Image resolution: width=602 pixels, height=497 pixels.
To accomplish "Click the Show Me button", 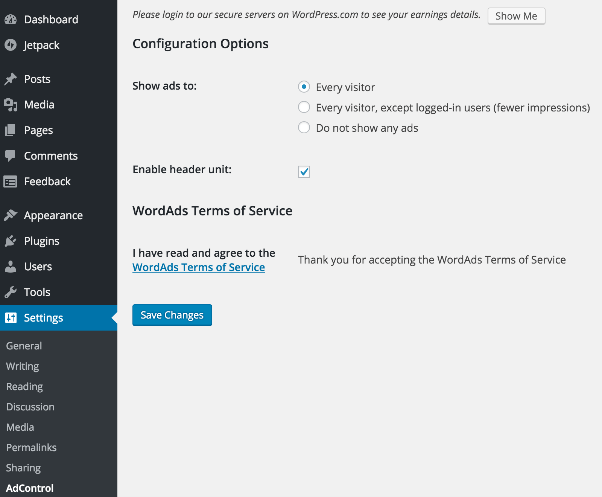I will (x=516, y=16).
